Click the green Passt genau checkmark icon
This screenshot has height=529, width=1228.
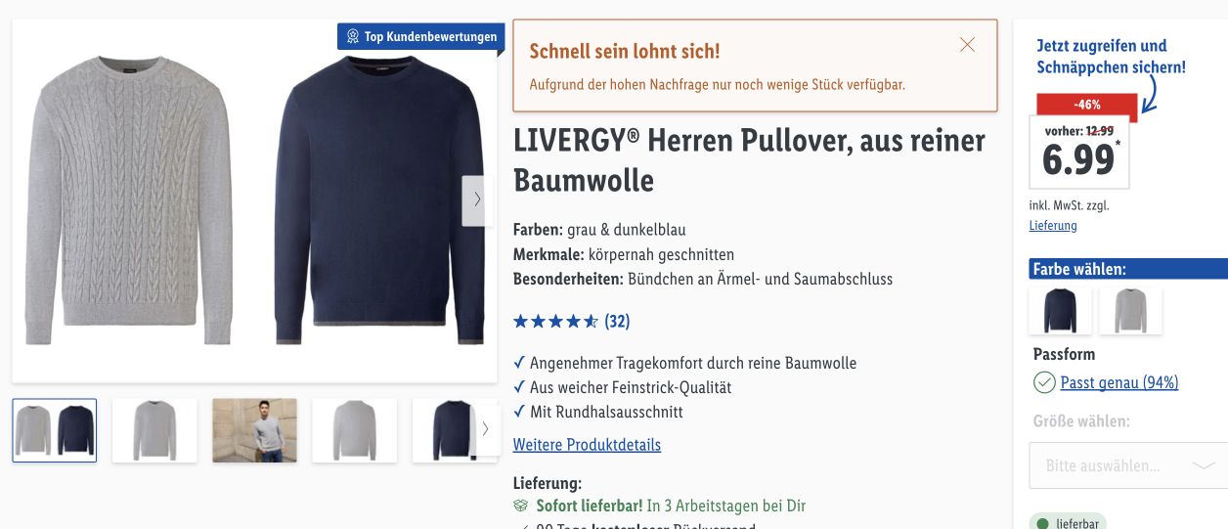[1044, 382]
